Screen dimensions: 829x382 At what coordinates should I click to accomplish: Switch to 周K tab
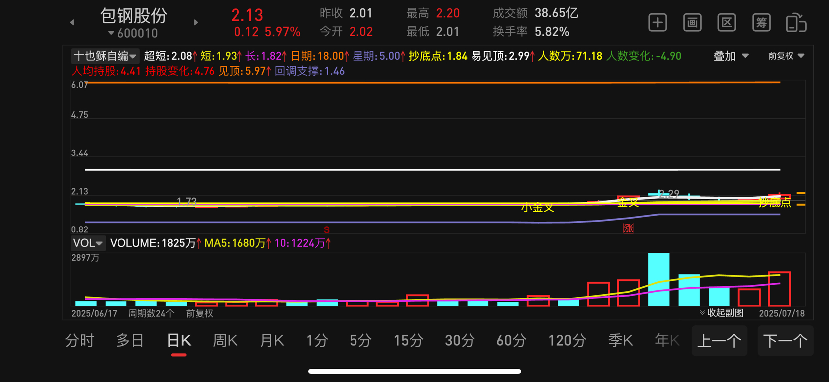[225, 341]
